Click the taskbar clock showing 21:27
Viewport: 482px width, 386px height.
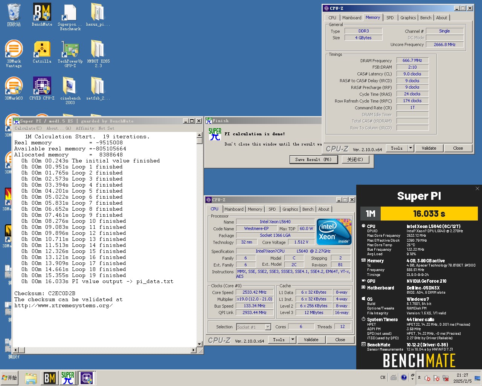tap(462, 378)
